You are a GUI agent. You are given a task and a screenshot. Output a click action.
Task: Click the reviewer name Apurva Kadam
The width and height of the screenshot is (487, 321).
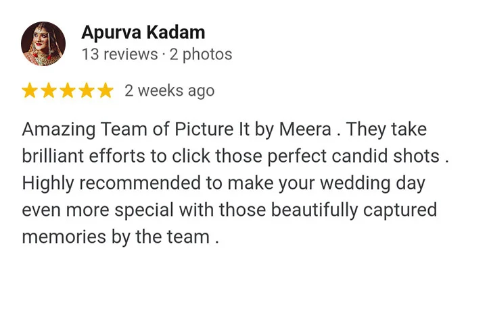coord(143,32)
